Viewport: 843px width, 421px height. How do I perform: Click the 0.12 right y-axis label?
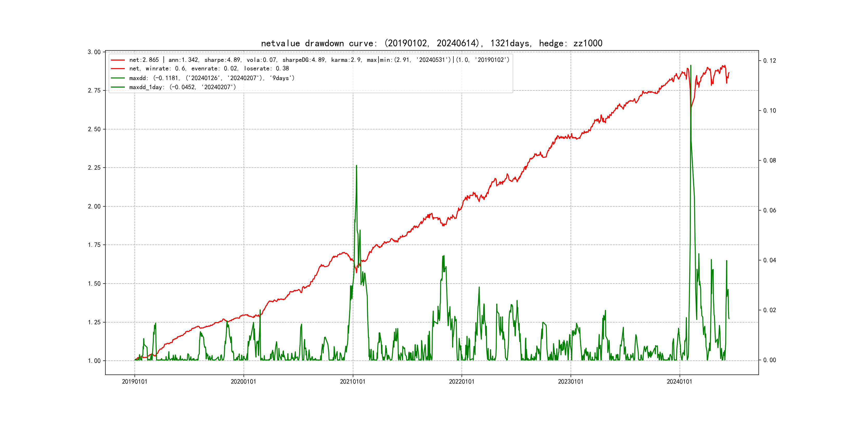click(x=769, y=61)
